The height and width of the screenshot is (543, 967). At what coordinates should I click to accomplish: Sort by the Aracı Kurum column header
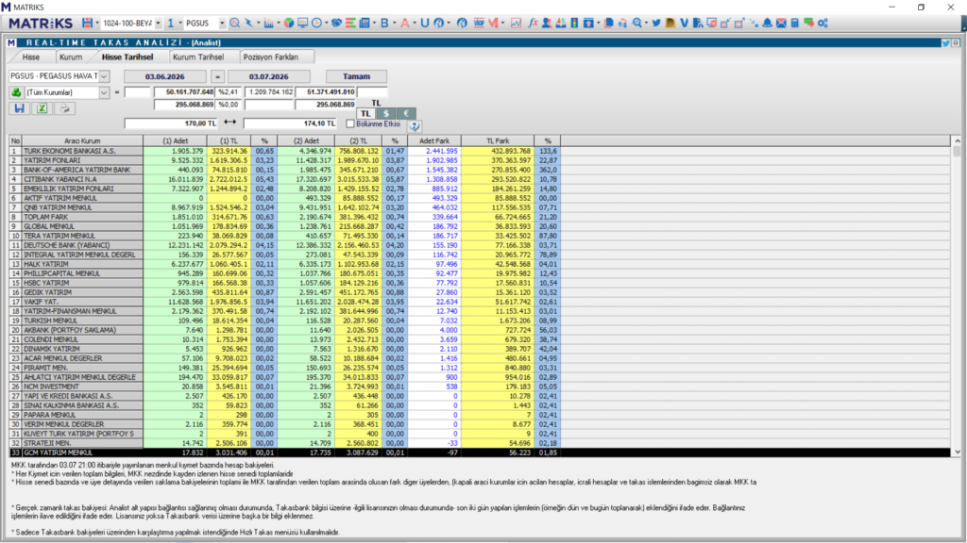[x=82, y=141]
